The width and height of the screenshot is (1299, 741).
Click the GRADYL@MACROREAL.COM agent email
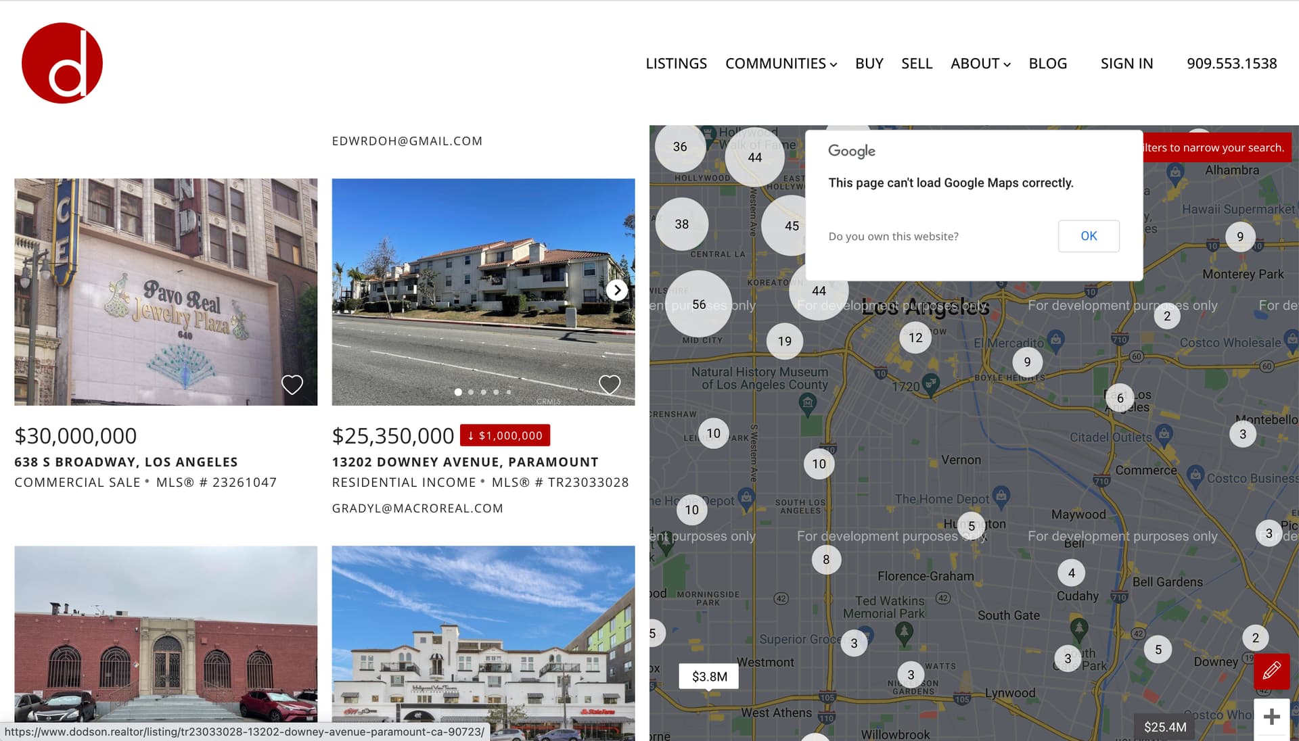pos(417,508)
